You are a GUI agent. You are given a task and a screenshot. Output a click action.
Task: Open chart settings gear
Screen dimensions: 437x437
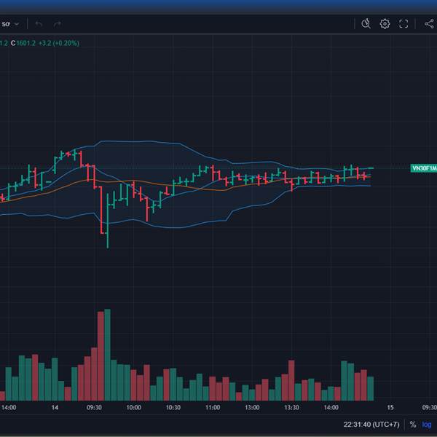tap(385, 24)
